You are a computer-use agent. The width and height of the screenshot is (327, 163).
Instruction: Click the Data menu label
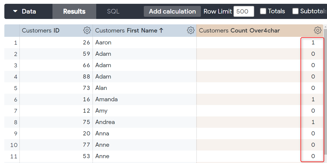29,11
